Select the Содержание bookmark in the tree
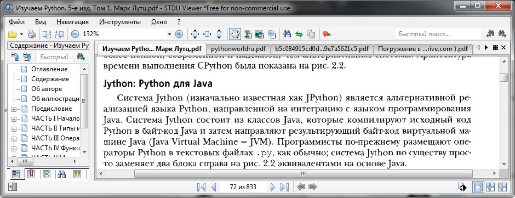 coord(50,79)
